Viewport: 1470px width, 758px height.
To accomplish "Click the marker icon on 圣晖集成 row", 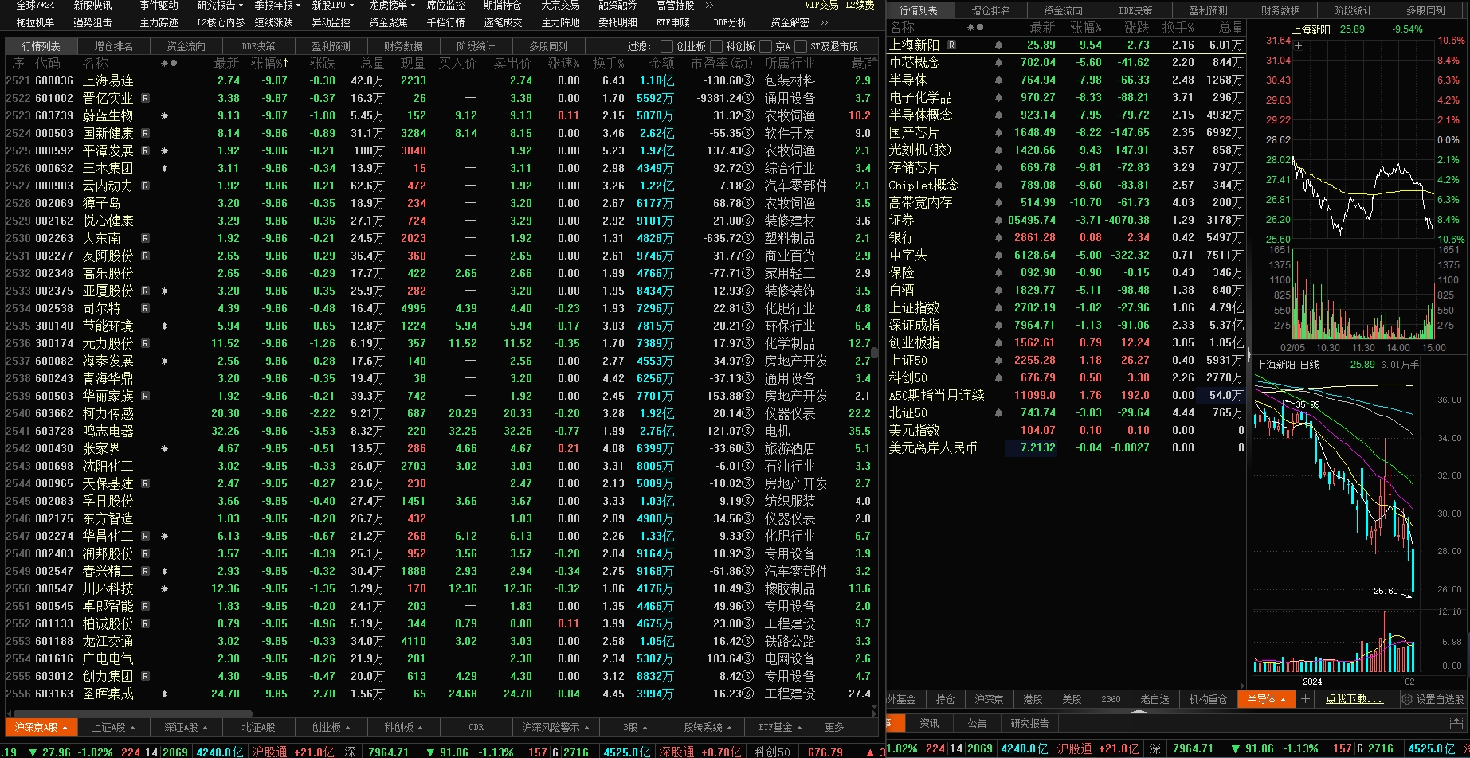I will [x=165, y=694].
